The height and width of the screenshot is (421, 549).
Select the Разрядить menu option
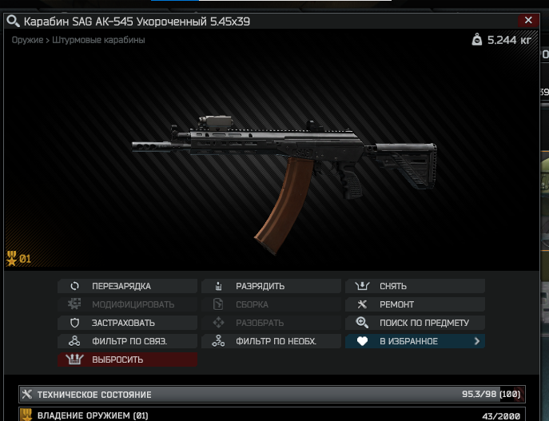tap(271, 286)
